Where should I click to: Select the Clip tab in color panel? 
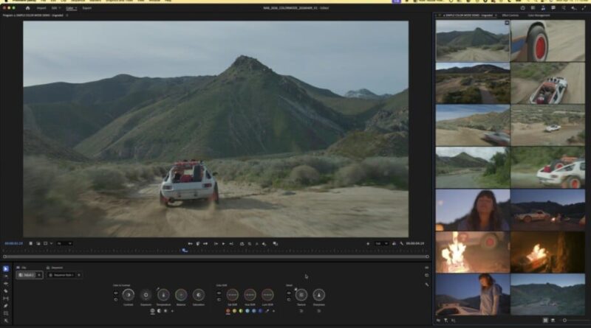coord(21,268)
